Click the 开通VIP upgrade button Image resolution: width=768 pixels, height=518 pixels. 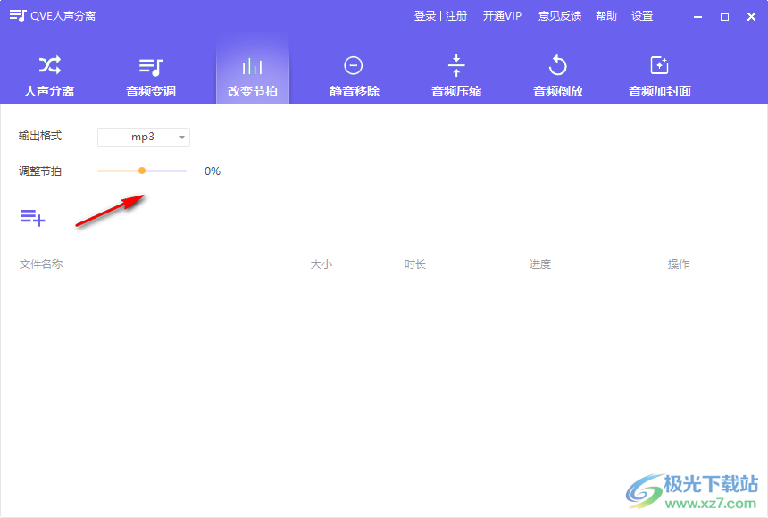[x=502, y=15]
